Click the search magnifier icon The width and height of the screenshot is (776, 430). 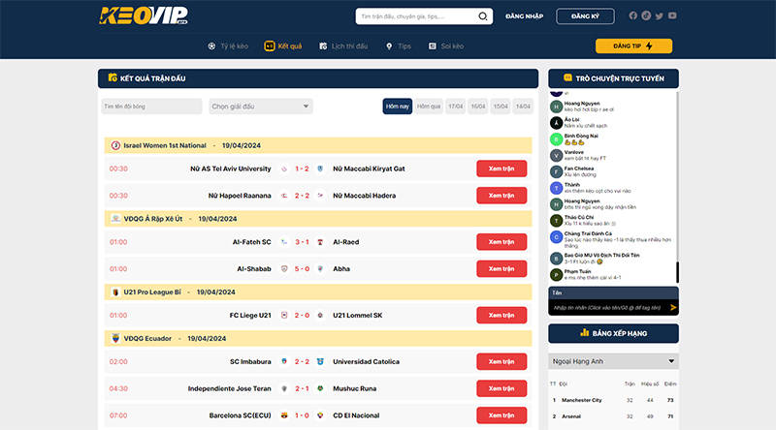click(482, 16)
